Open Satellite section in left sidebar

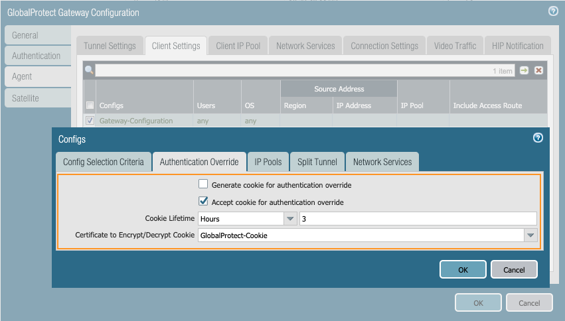click(38, 98)
